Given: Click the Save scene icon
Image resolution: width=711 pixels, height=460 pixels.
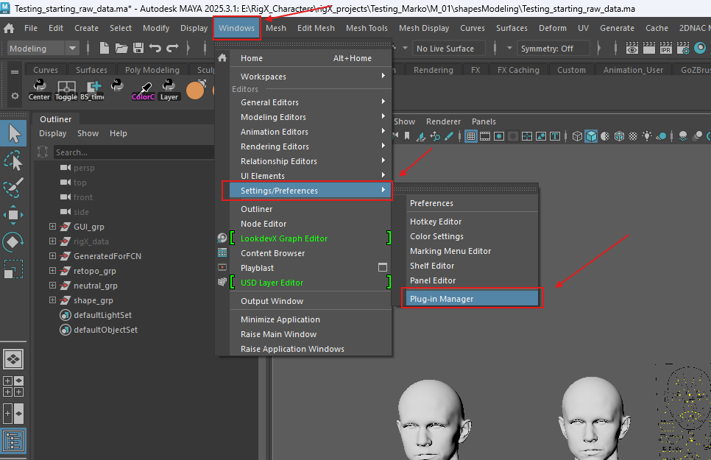Looking at the screenshot, I should click(138, 49).
